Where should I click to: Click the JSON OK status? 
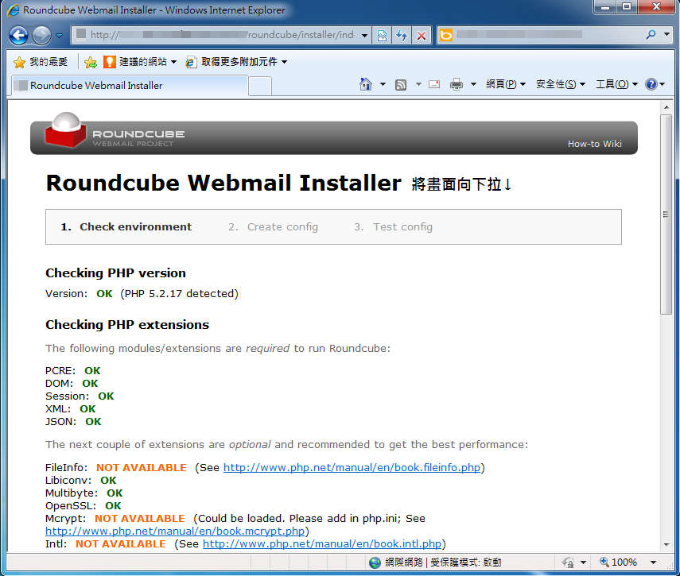[x=93, y=422]
